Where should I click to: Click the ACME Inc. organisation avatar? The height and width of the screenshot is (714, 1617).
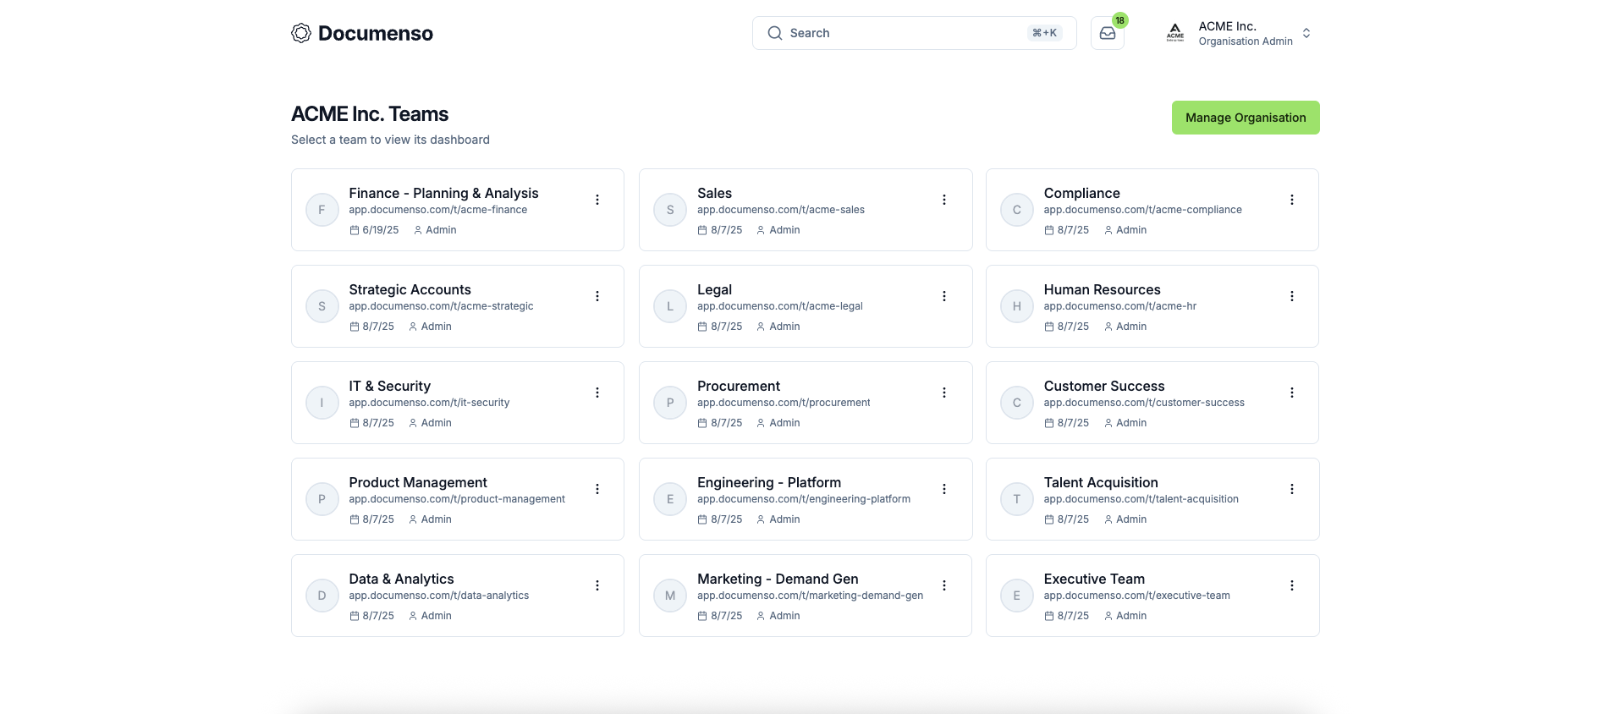click(x=1175, y=34)
